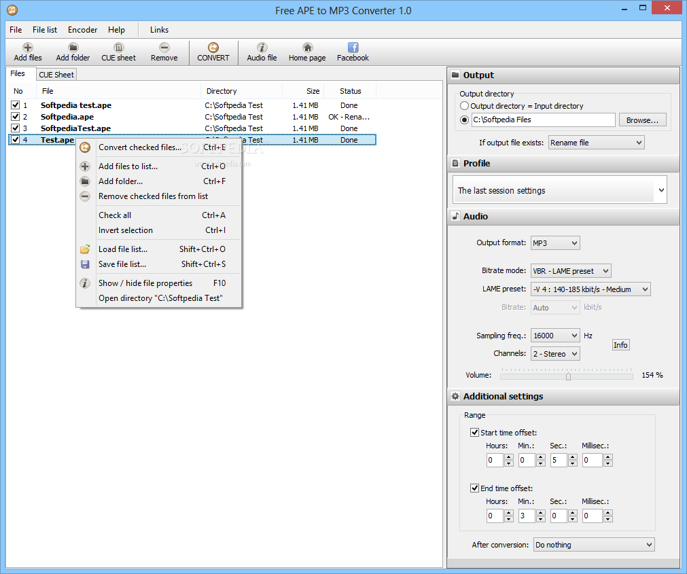The width and height of the screenshot is (687, 574).
Task: Choose Add folder in context menu
Action: pyautogui.click(x=158, y=181)
